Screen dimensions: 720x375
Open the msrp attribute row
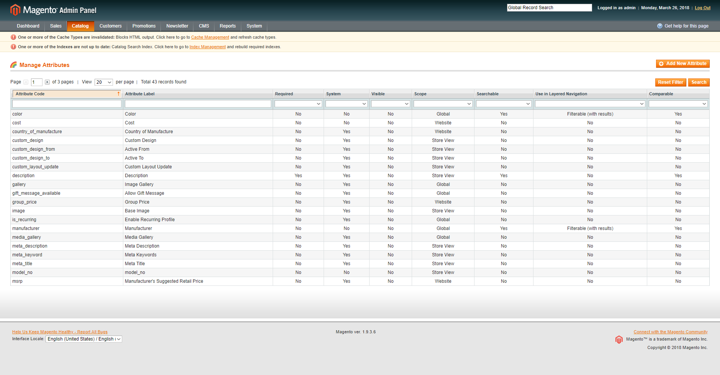click(x=360, y=281)
